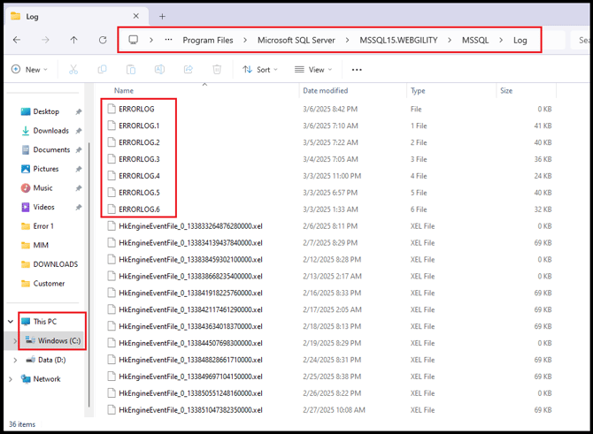Refresh the current folder view

(x=103, y=40)
